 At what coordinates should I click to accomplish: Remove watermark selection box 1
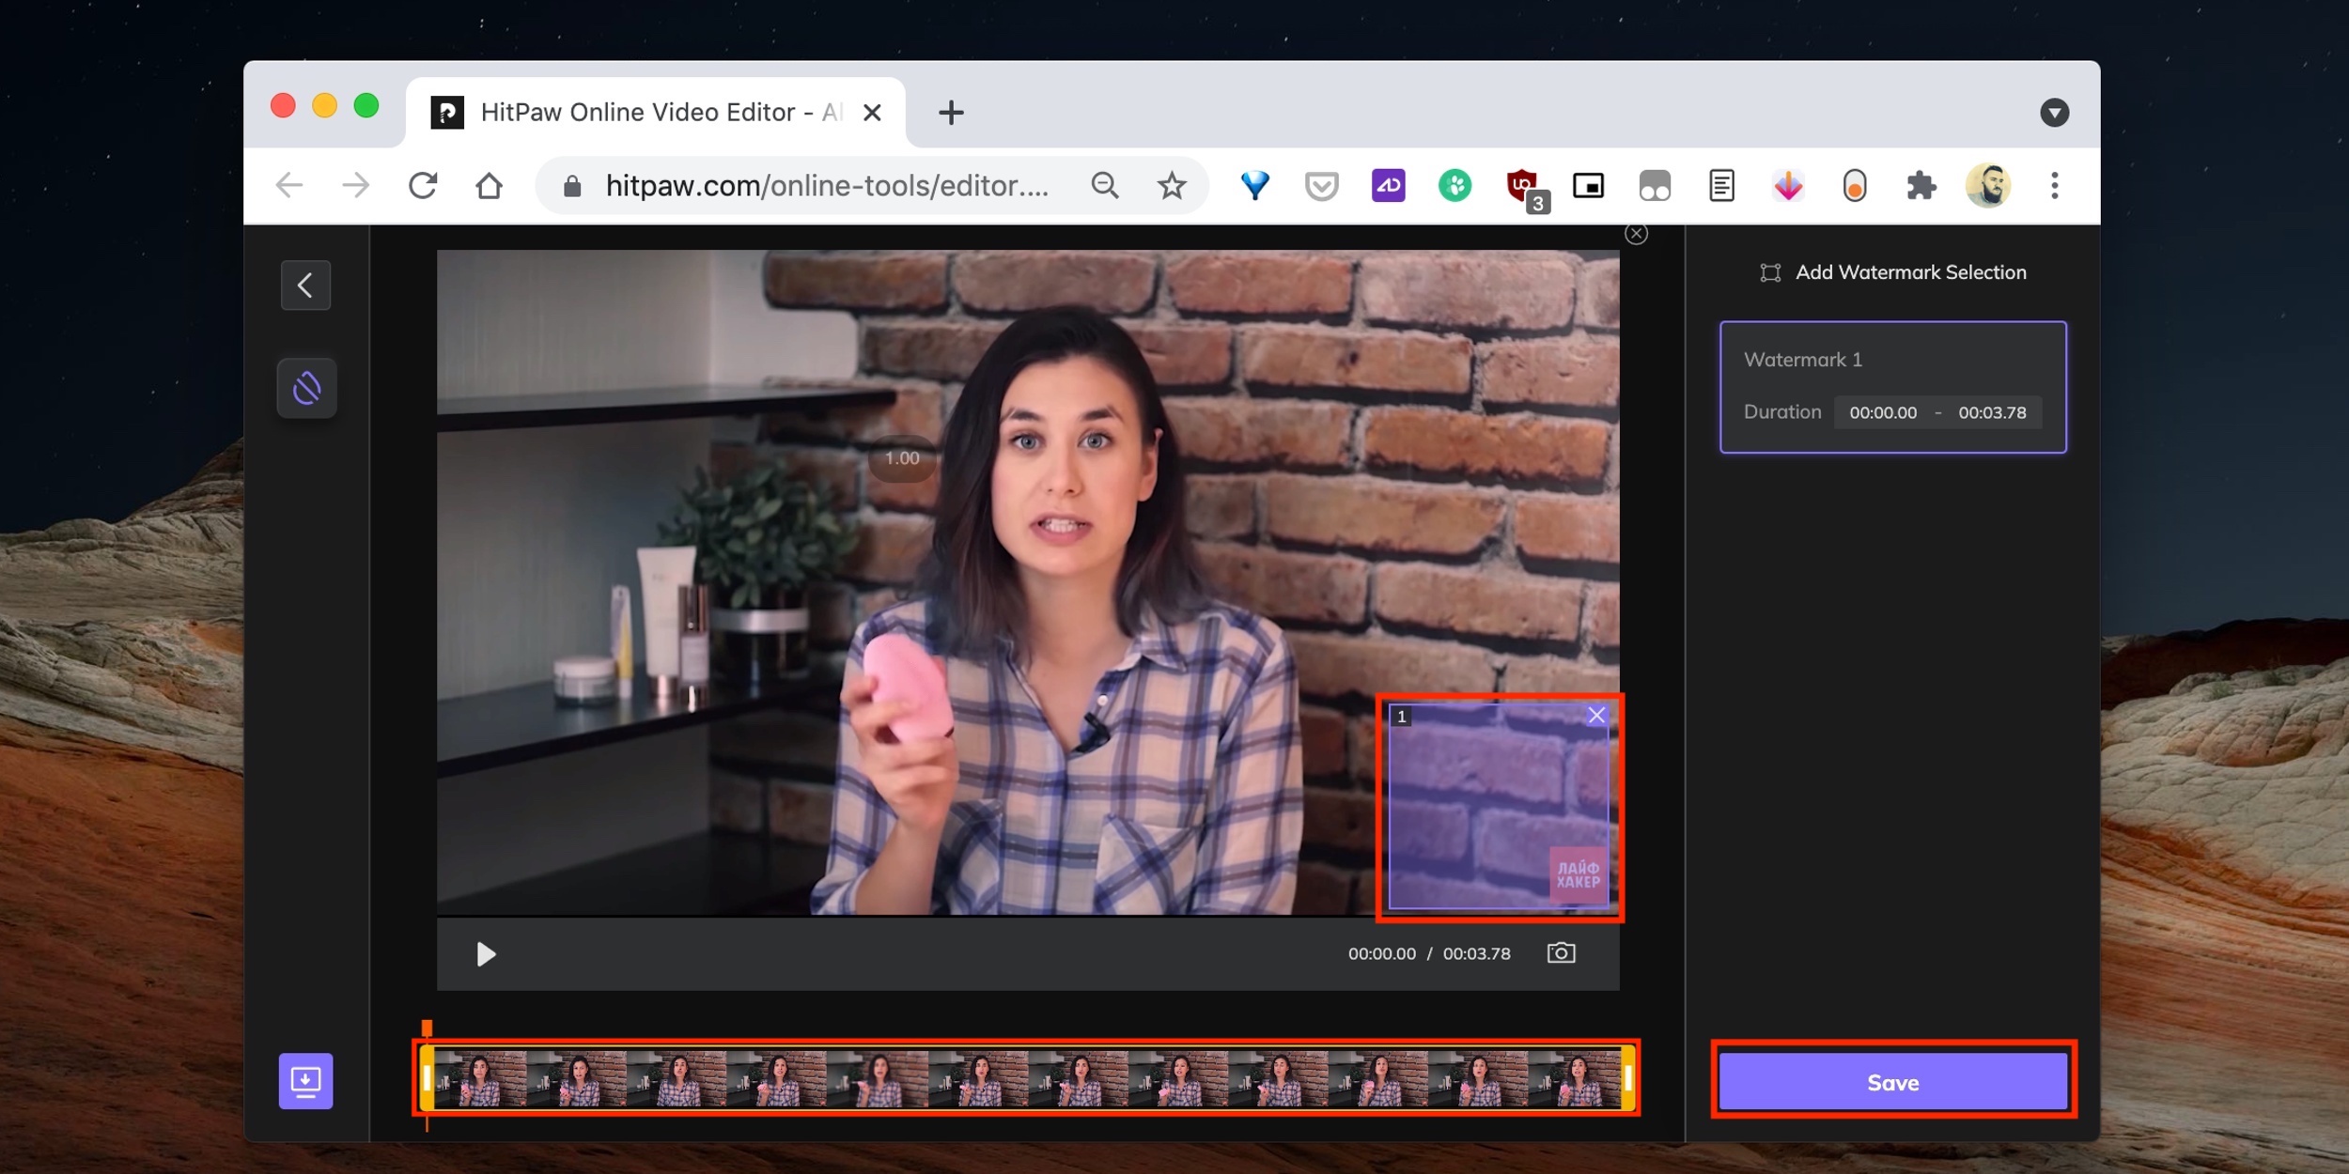point(1596,716)
